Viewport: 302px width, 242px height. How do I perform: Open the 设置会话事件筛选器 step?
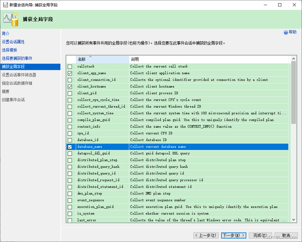(x=19, y=75)
